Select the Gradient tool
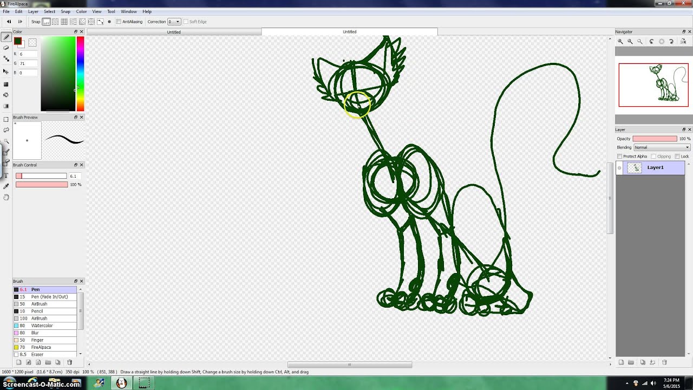693x390 pixels. click(6, 106)
